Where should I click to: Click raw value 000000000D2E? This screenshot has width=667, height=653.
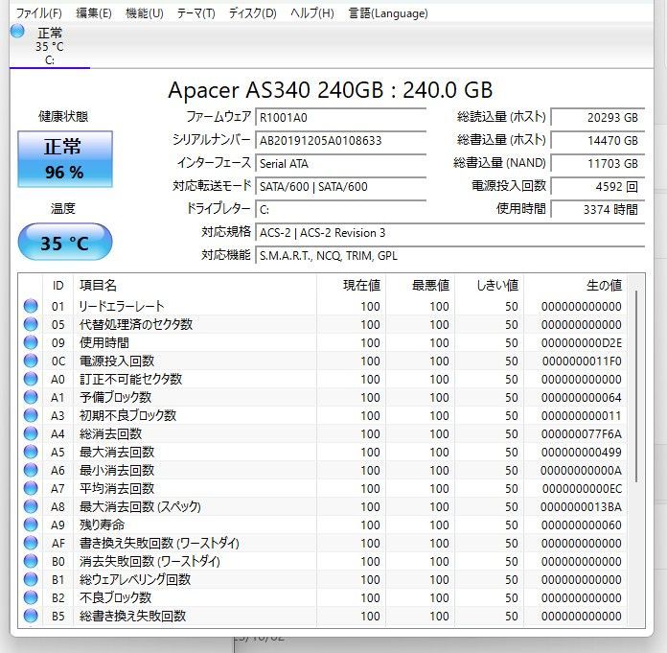click(582, 342)
